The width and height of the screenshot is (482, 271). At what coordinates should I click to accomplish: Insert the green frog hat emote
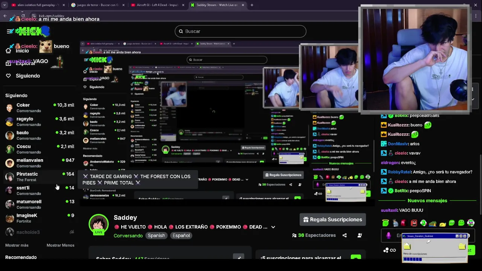coord(433,224)
